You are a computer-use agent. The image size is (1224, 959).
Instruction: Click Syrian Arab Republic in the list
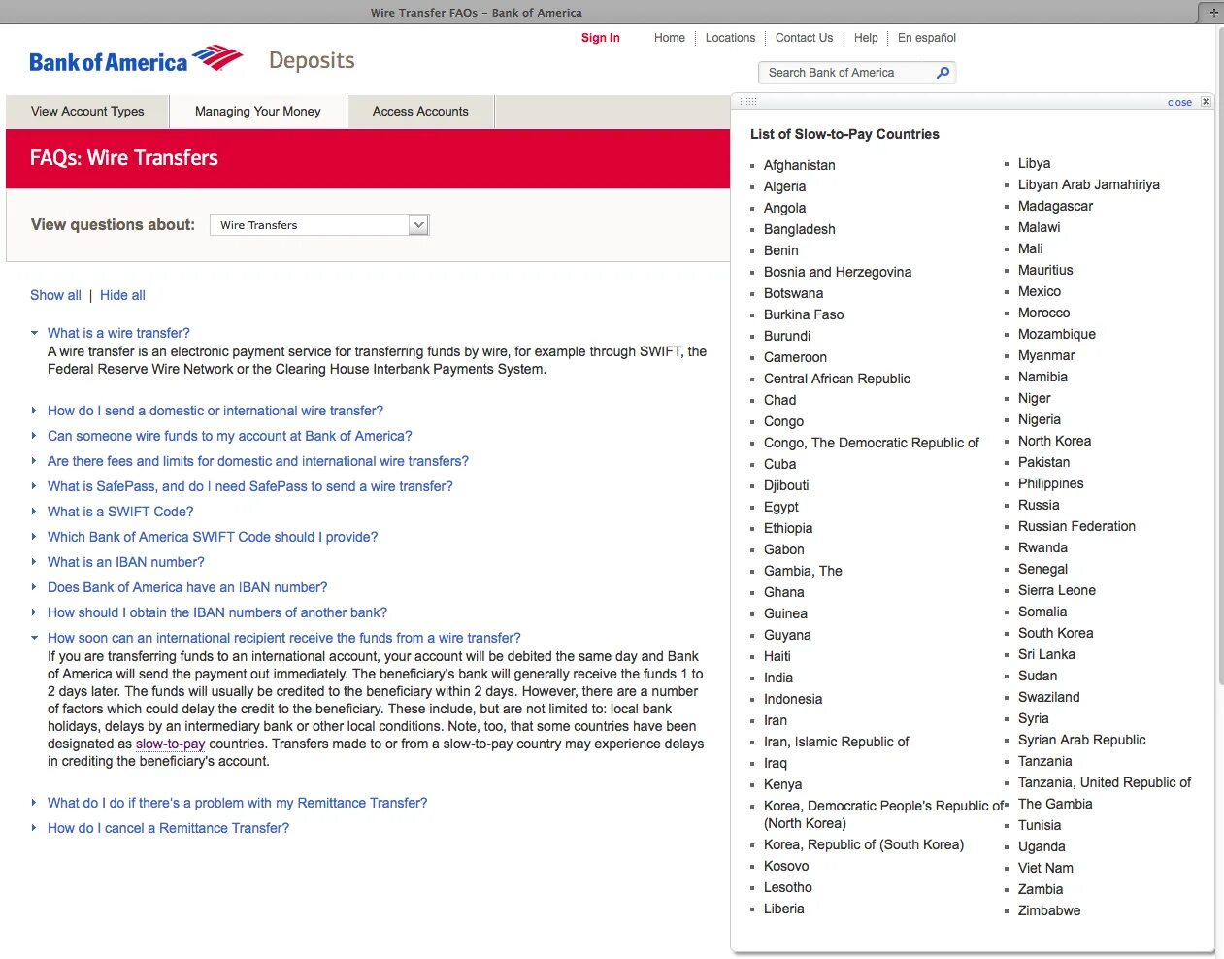coord(1082,740)
